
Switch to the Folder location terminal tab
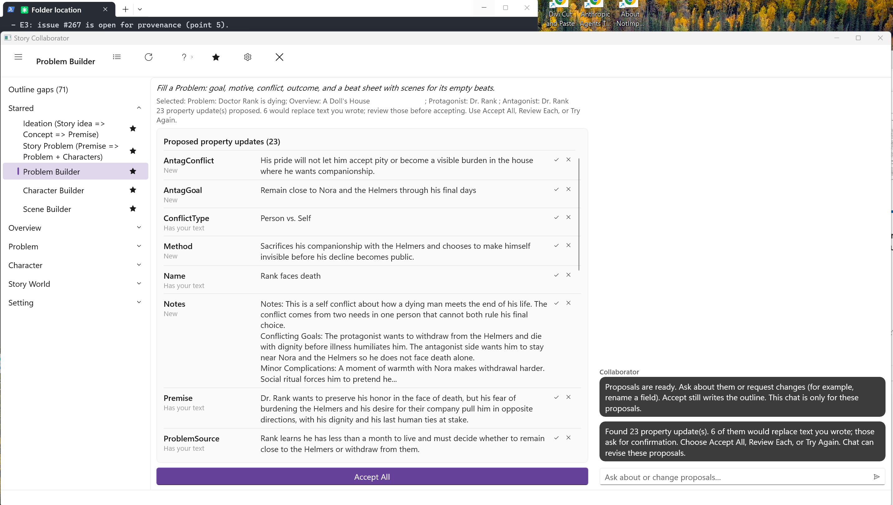(59, 9)
